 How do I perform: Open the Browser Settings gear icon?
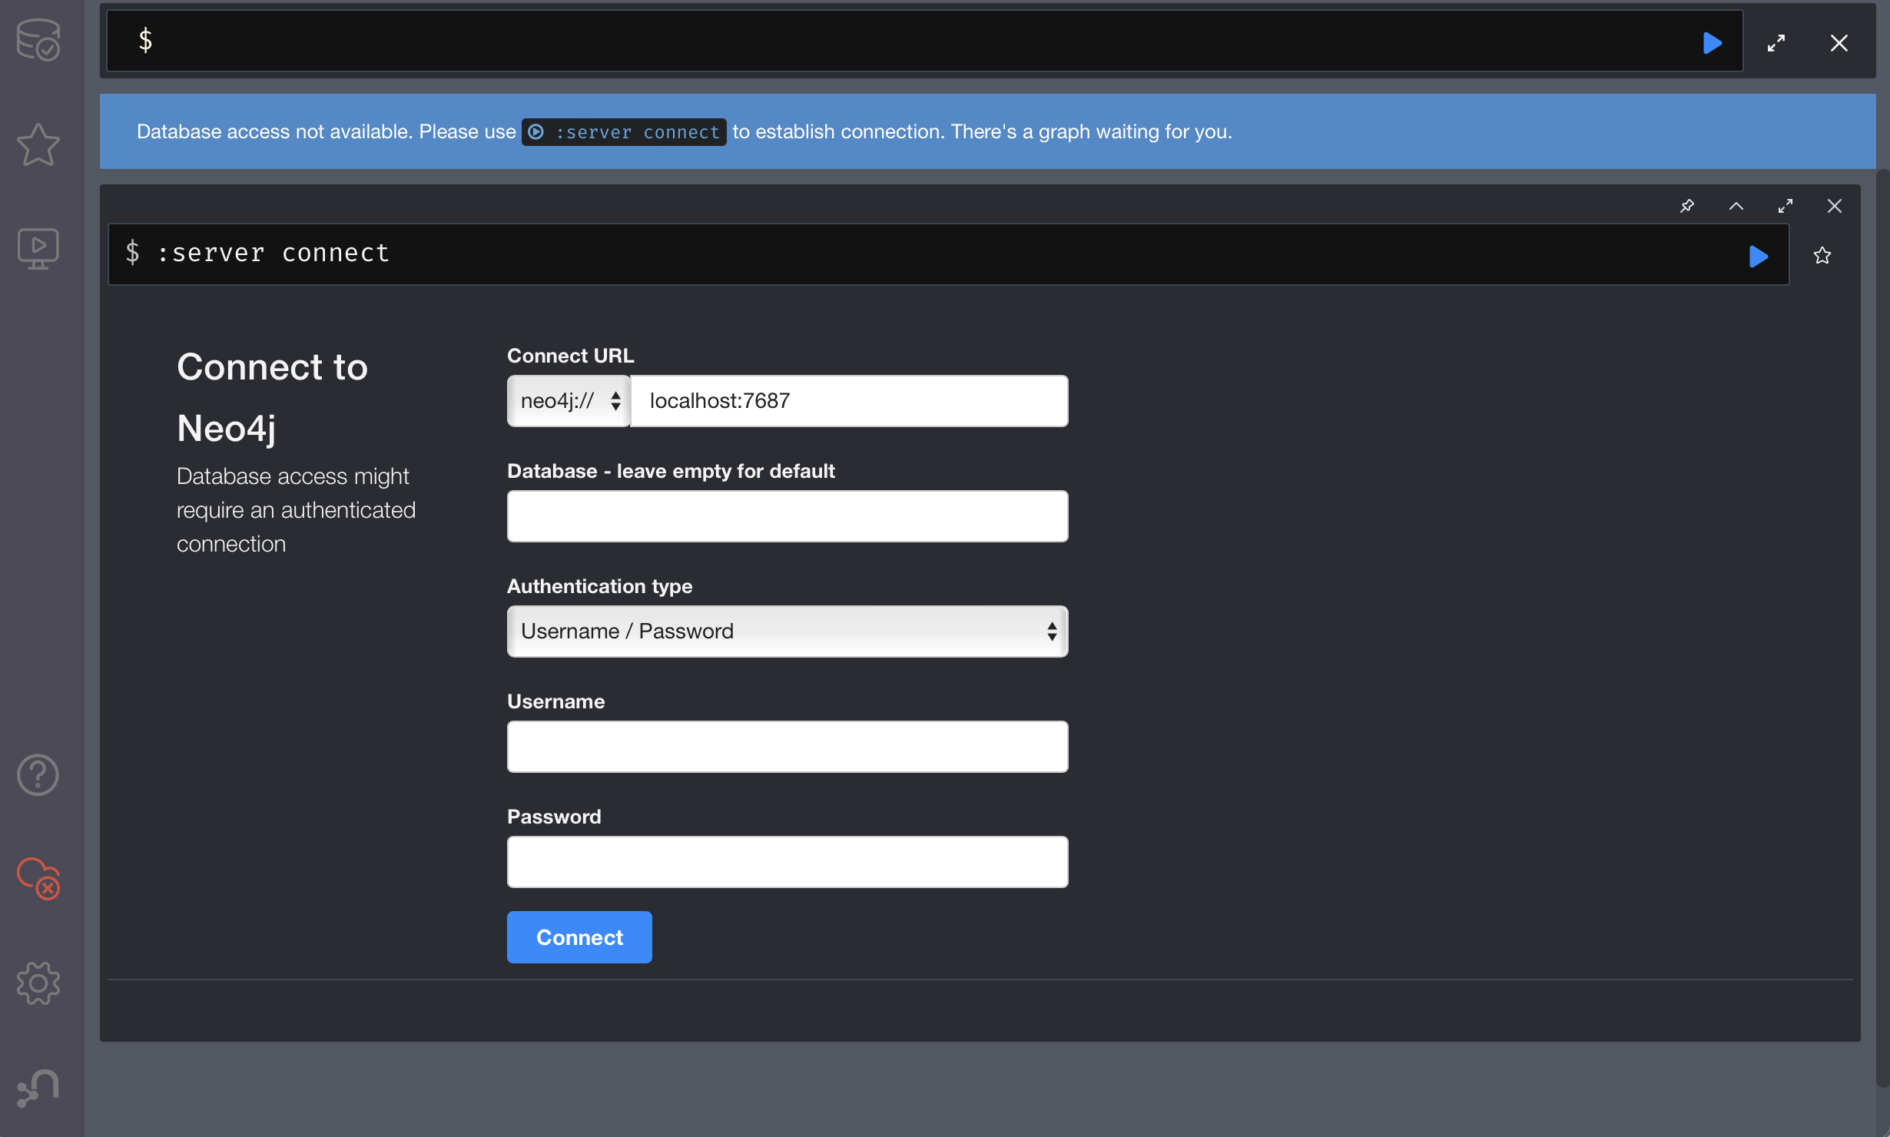point(38,983)
